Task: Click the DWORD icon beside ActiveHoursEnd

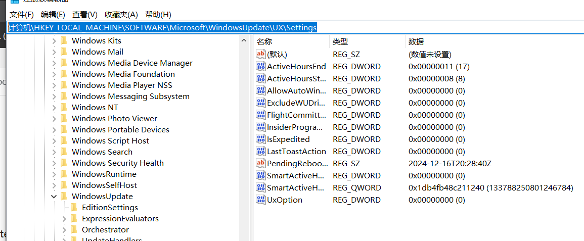Action: [x=261, y=67]
